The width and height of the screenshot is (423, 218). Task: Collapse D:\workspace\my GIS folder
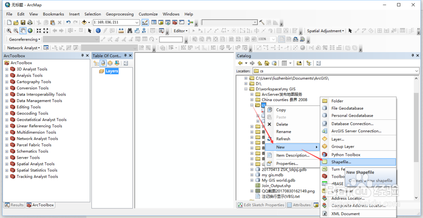[x=246, y=89]
